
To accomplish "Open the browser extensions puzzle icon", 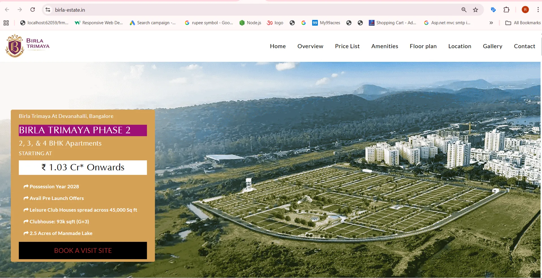I will (x=506, y=10).
